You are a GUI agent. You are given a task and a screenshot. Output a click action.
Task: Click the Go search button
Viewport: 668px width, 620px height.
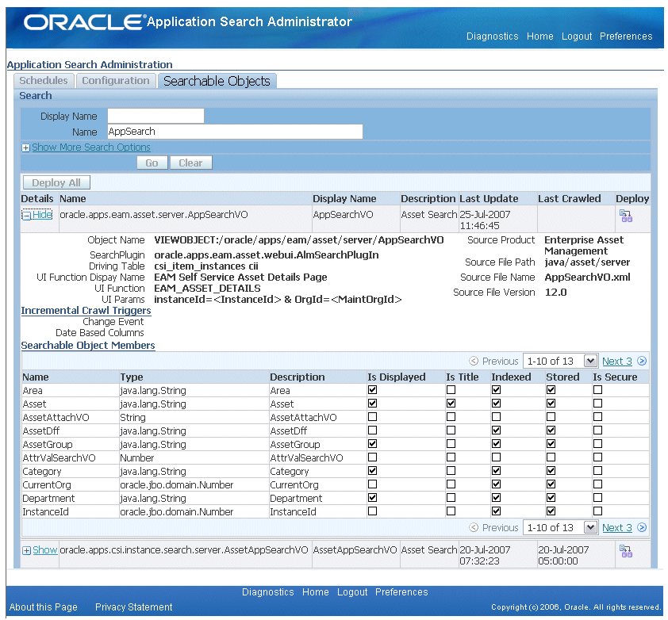[152, 163]
